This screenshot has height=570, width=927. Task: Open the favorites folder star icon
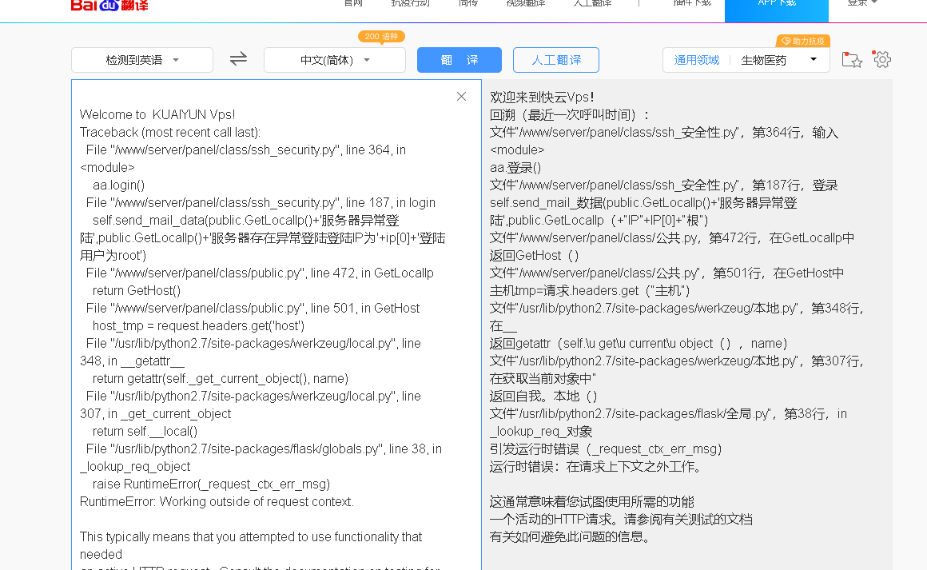(852, 59)
